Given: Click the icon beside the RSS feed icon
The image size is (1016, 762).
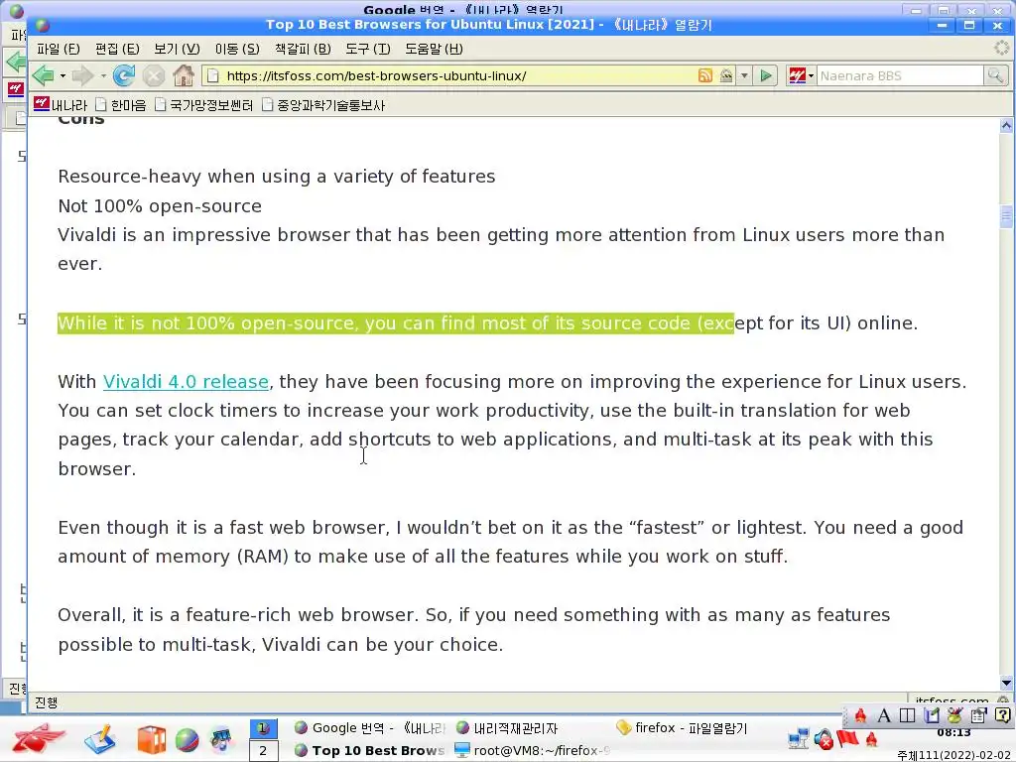Looking at the screenshot, I should pos(725,75).
